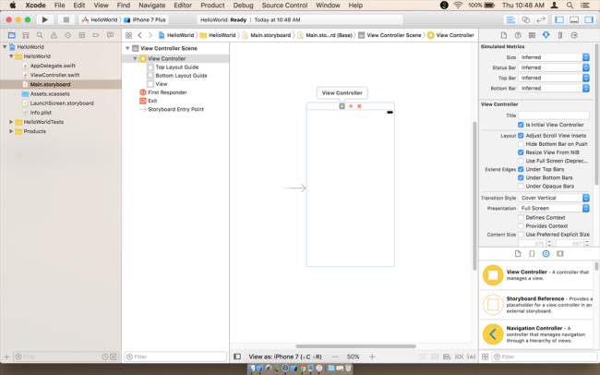Click the view controller Title field
The height and width of the screenshot is (375, 600).
coord(554,115)
